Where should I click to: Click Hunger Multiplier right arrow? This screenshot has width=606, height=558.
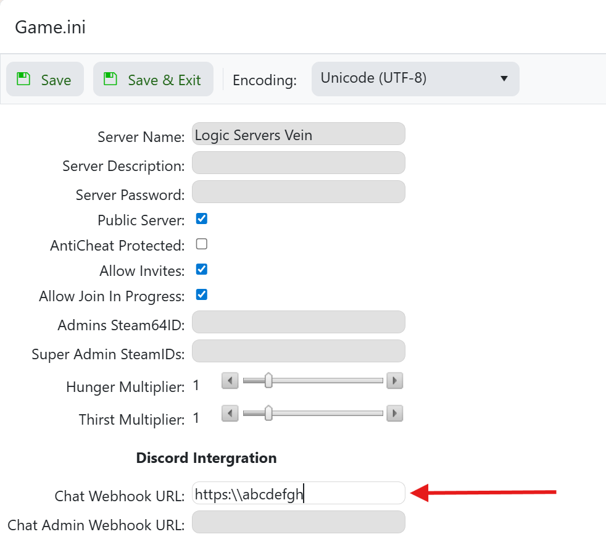394,381
